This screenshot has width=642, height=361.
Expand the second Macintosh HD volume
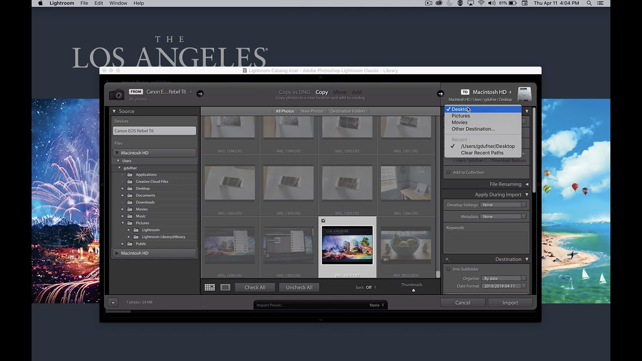tap(117, 253)
